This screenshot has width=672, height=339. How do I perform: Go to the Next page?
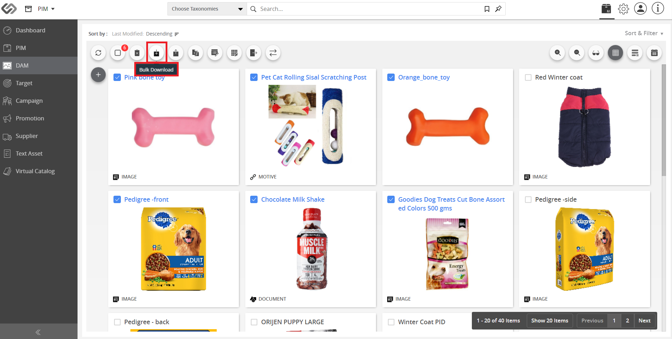(x=645, y=321)
